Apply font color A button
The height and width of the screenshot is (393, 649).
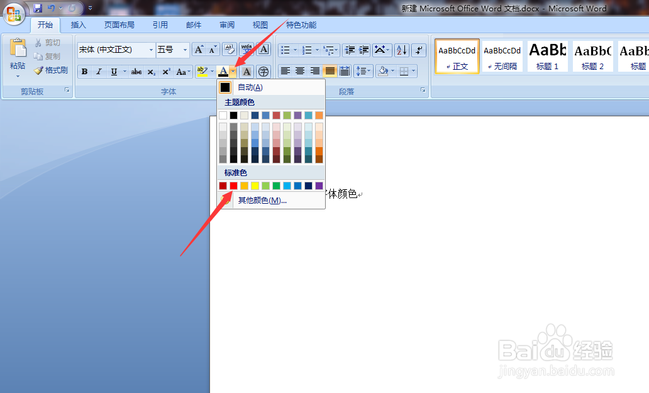[223, 72]
